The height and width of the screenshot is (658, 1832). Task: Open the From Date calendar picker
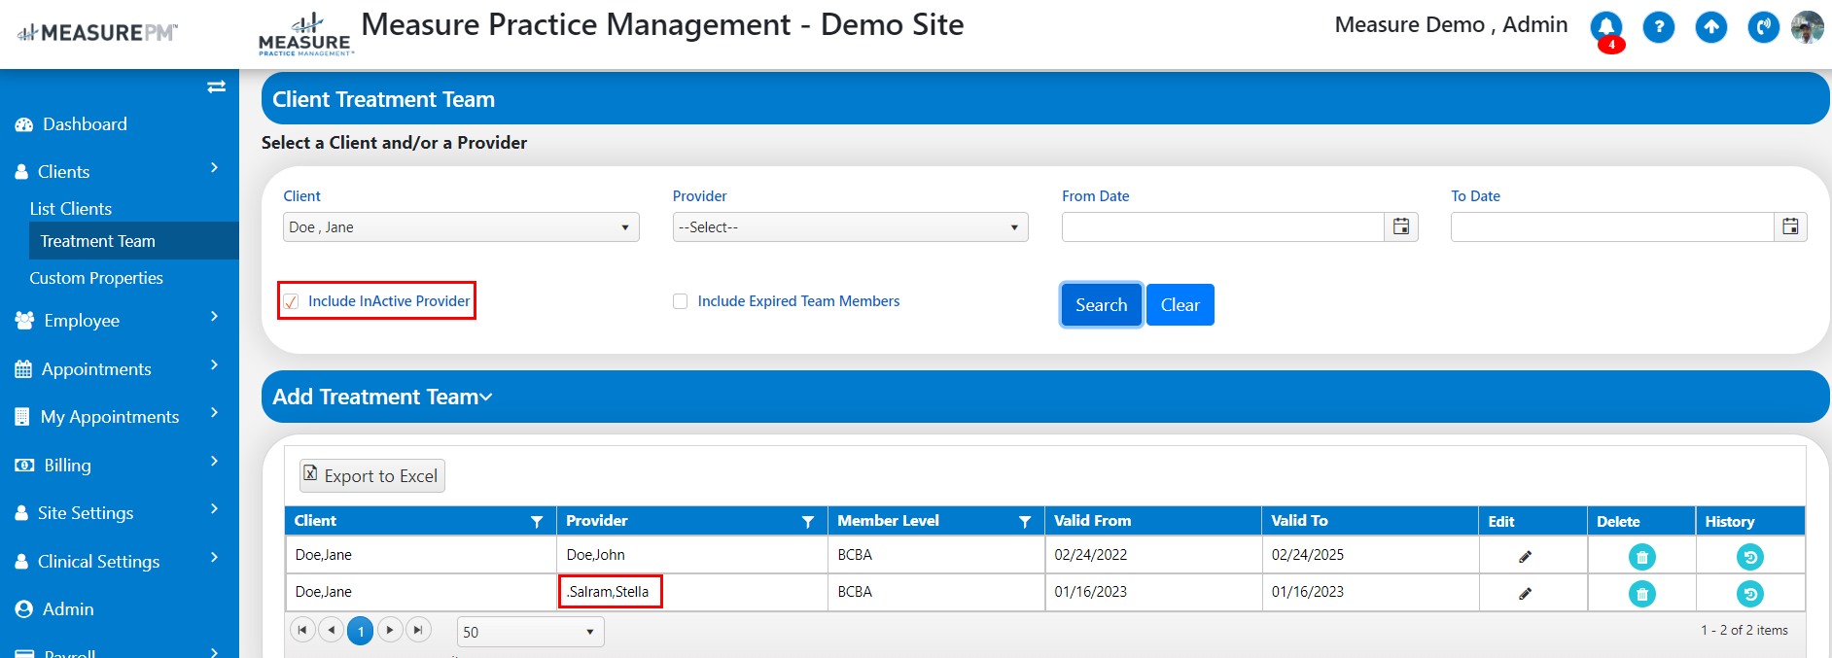(x=1401, y=226)
